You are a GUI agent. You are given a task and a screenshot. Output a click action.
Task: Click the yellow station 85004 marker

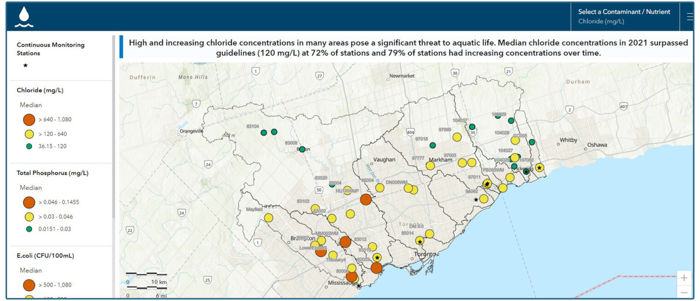pyautogui.click(x=379, y=188)
